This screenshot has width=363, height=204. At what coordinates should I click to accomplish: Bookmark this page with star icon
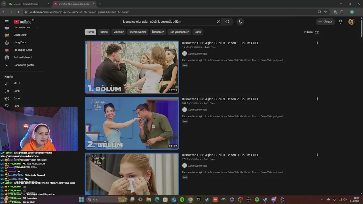tap(326, 12)
